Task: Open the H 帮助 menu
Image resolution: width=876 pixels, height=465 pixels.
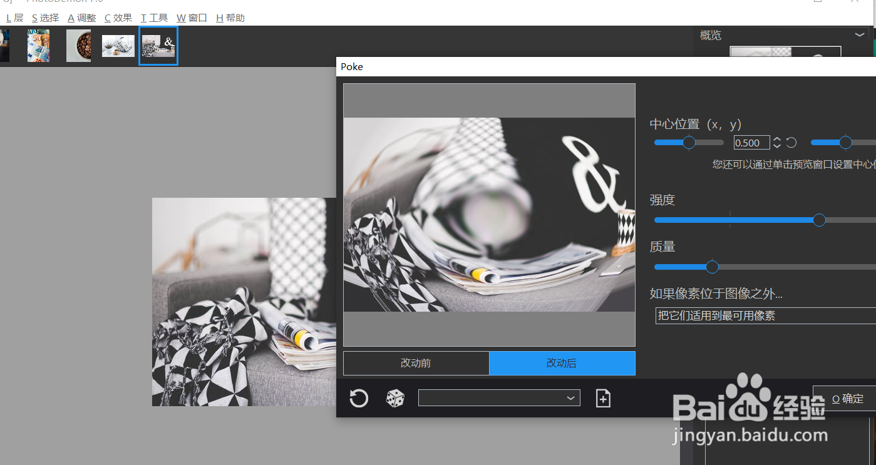Action: tap(230, 18)
